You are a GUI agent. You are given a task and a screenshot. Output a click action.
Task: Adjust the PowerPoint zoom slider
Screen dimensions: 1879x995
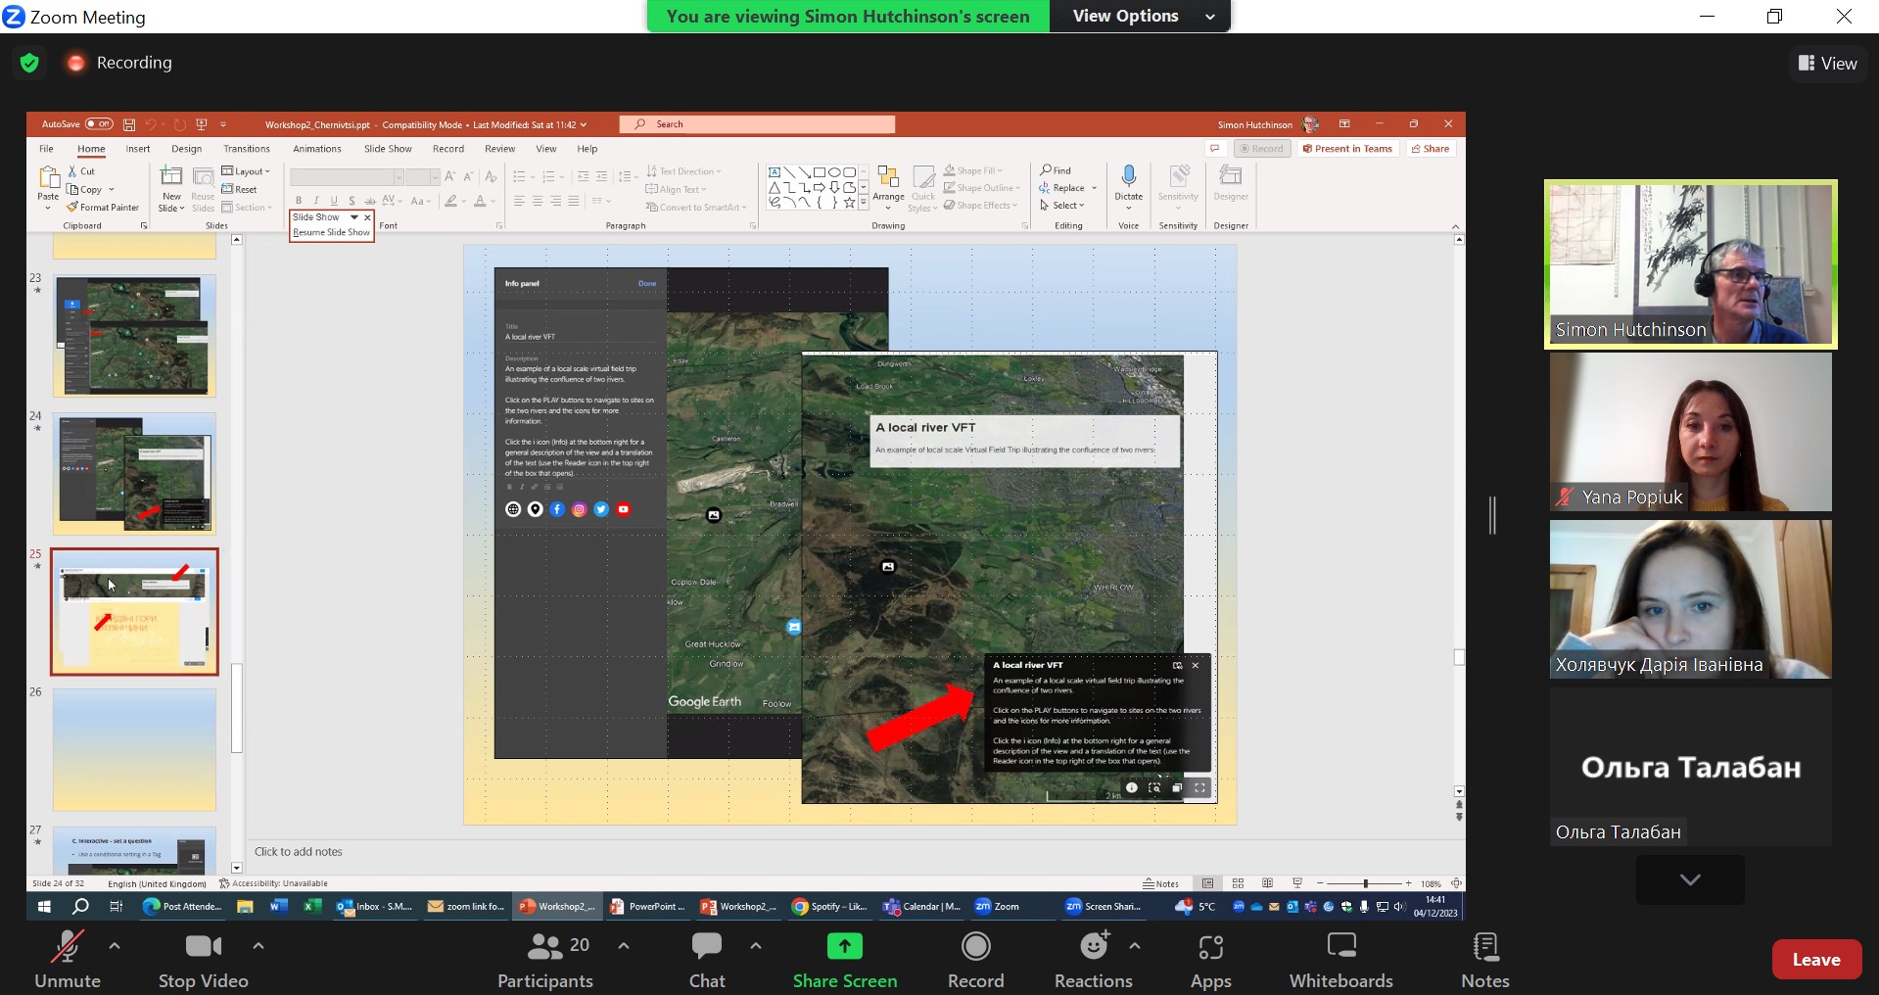point(1365,883)
